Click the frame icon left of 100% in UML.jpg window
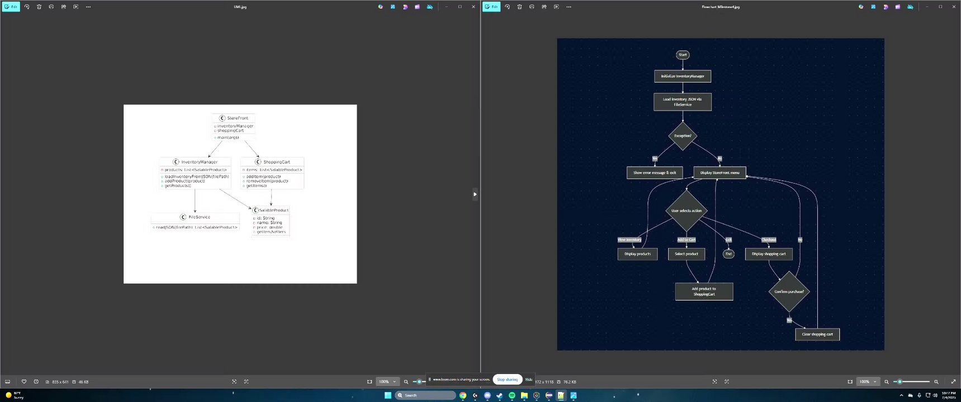The image size is (961, 402). (x=370, y=382)
